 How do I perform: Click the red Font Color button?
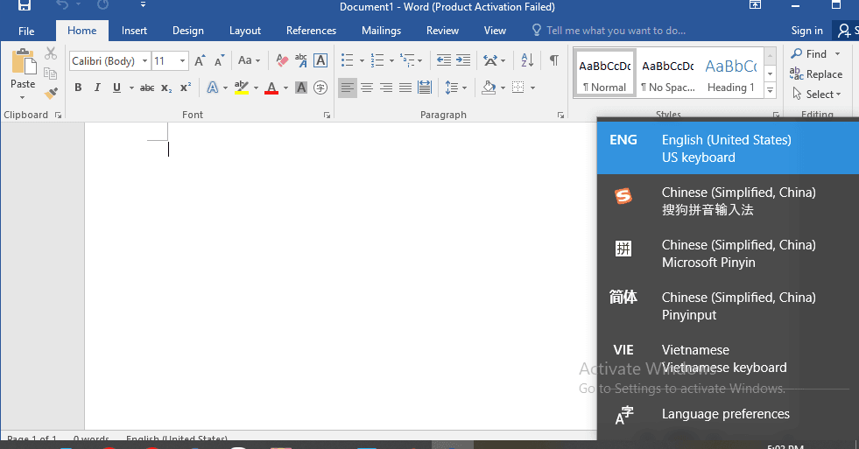click(x=271, y=88)
